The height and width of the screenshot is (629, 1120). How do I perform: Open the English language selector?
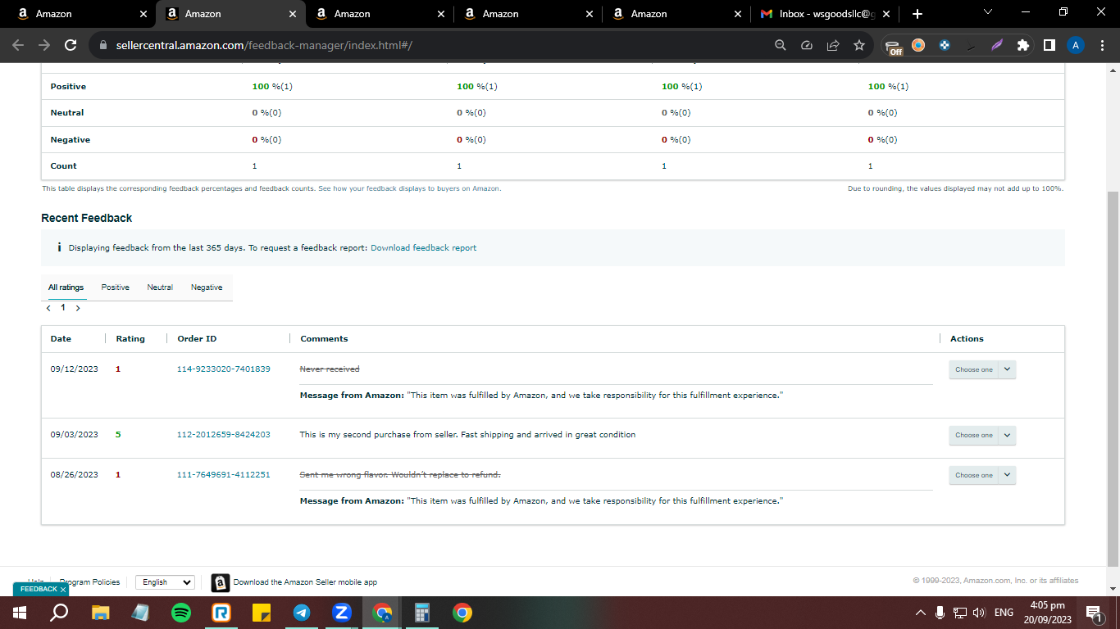pyautogui.click(x=165, y=582)
